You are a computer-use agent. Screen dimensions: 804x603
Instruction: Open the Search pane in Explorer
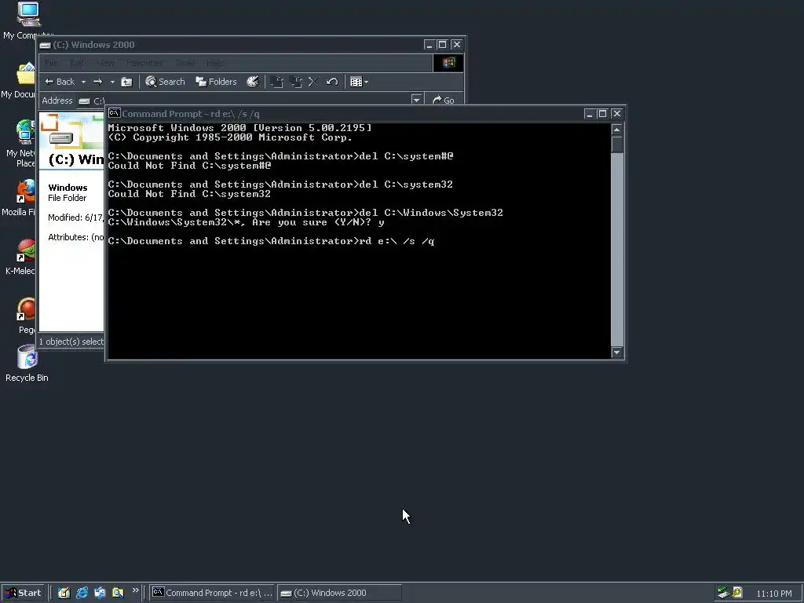point(165,82)
